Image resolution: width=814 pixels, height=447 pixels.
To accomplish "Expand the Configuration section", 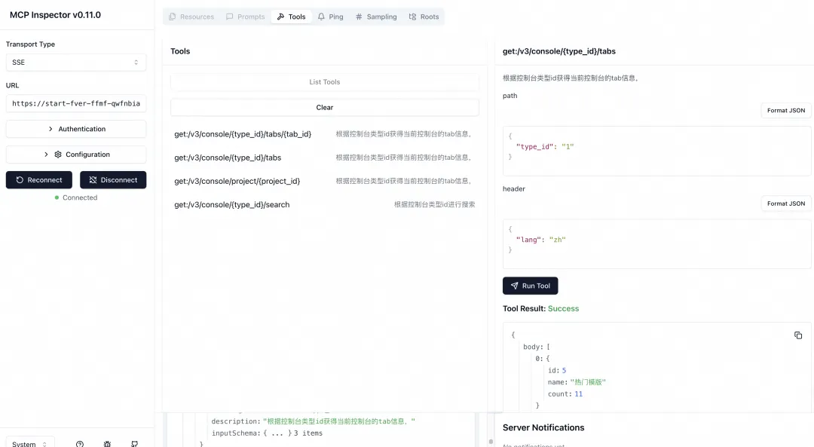I will coord(76,155).
